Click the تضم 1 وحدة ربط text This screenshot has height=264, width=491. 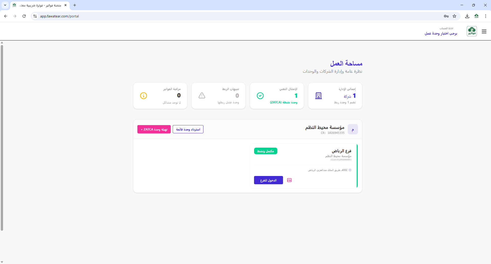pos(345,102)
